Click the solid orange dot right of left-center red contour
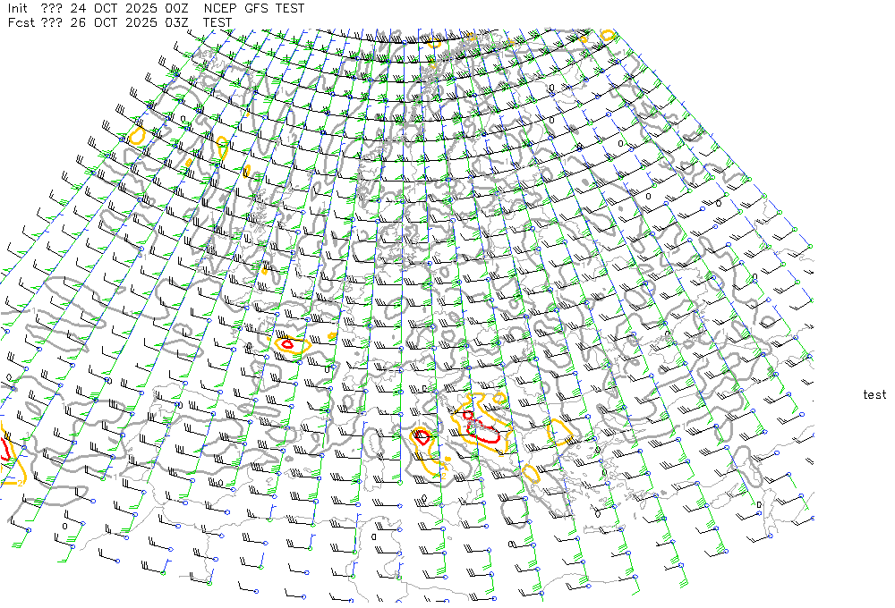895x608 pixels. pos(332,336)
